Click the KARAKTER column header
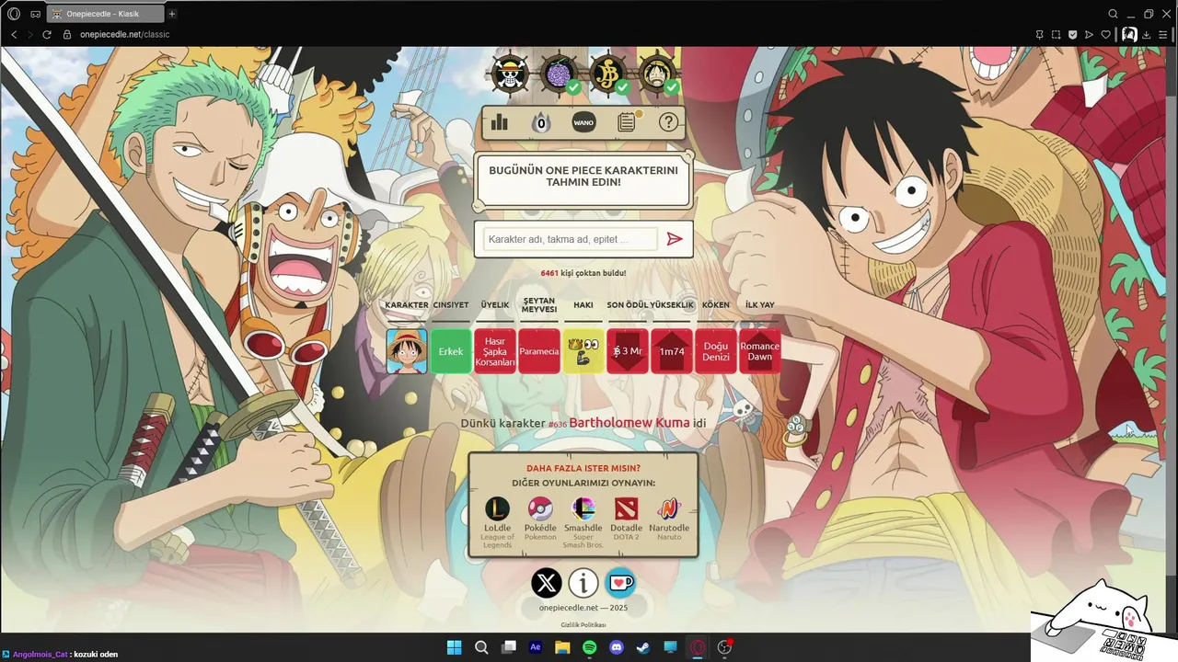The width and height of the screenshot is (1178, 662). 406,305
